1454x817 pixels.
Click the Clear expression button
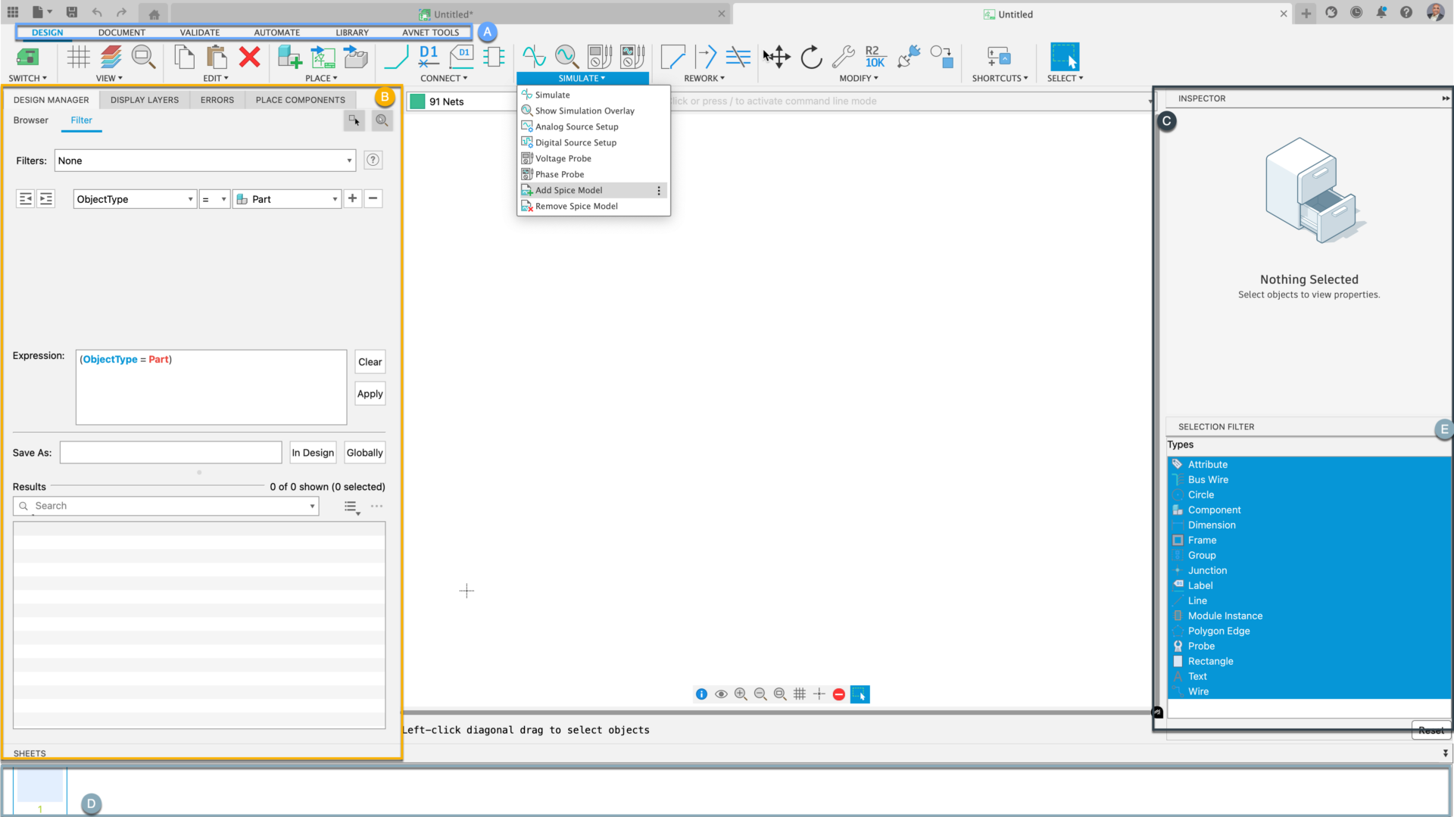(370, 362)
